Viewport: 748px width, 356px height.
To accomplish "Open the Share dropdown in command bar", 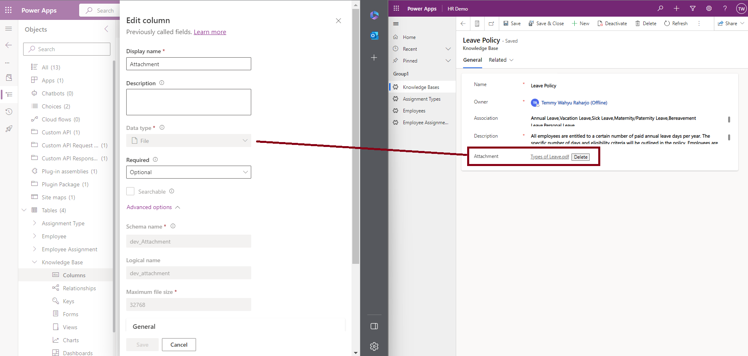I will coord(731,24).
